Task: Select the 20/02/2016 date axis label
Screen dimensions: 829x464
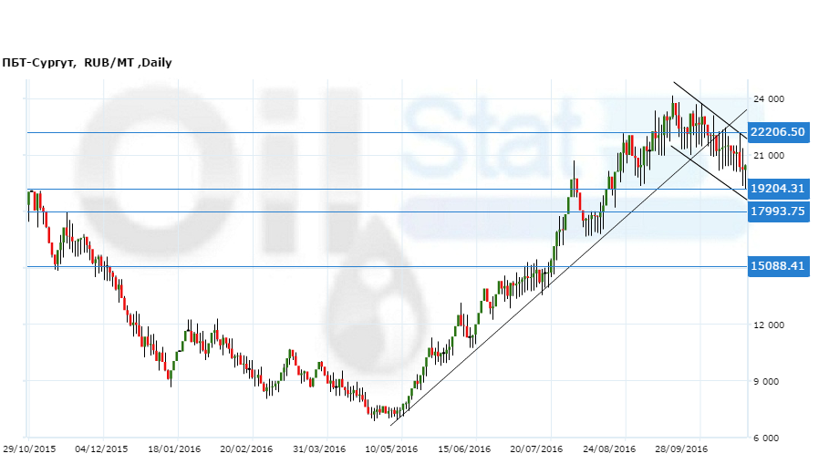Action: [246, 449]
